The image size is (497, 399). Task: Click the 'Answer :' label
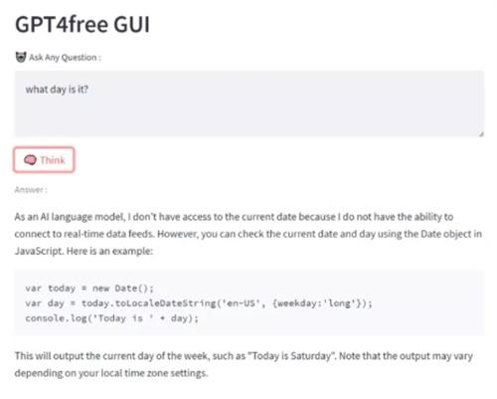pyautogui.click(x=31, y=190)
